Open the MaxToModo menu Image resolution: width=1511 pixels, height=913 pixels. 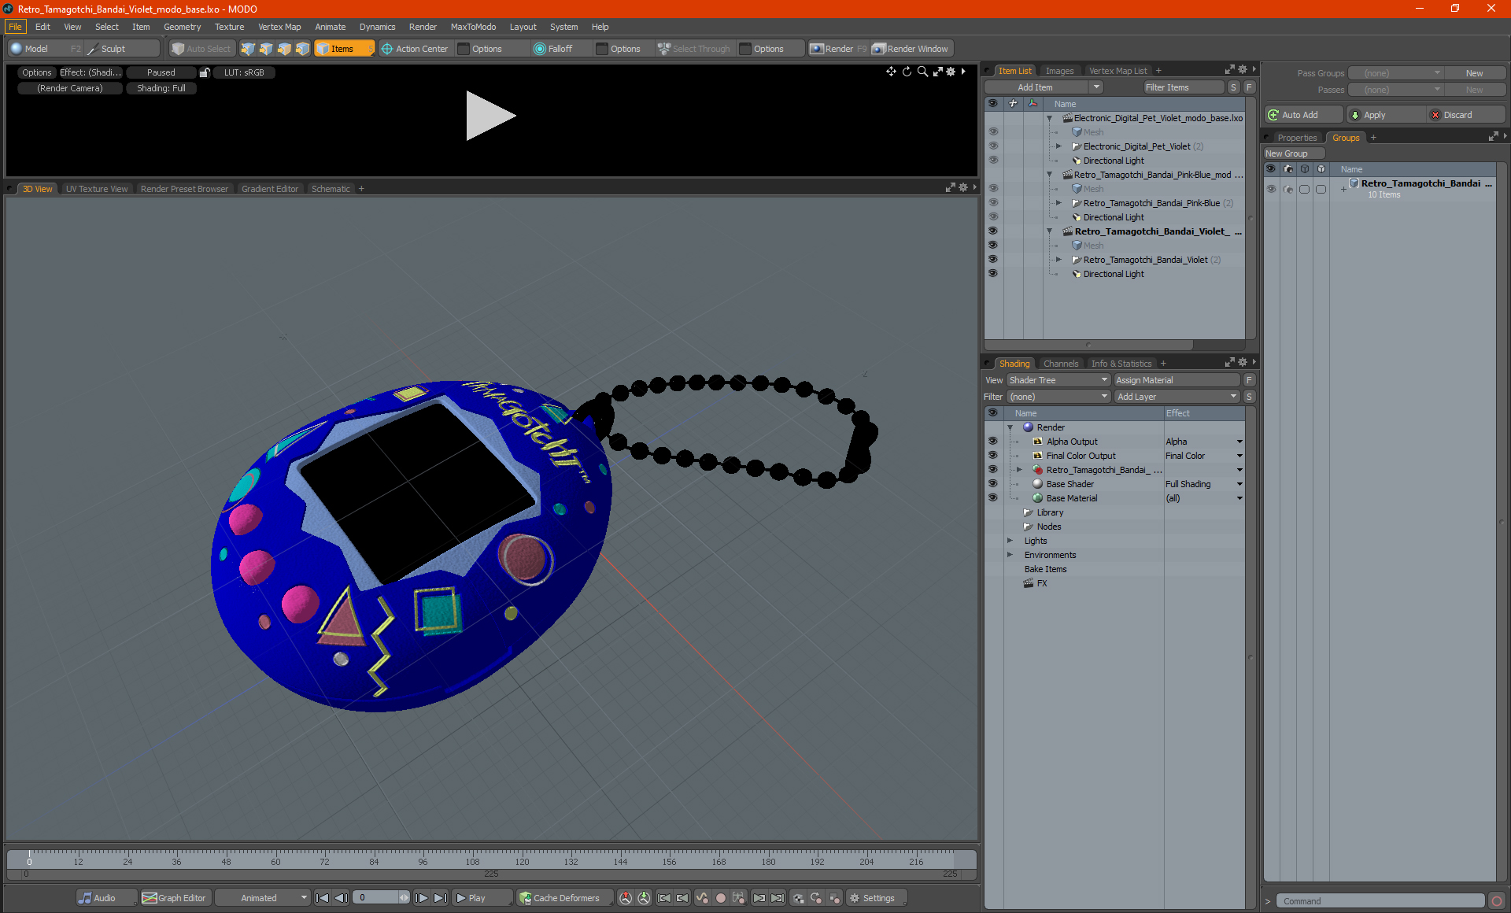click(473, 27)
